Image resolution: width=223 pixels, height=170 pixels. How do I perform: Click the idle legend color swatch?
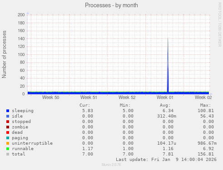tap(8, 116)
